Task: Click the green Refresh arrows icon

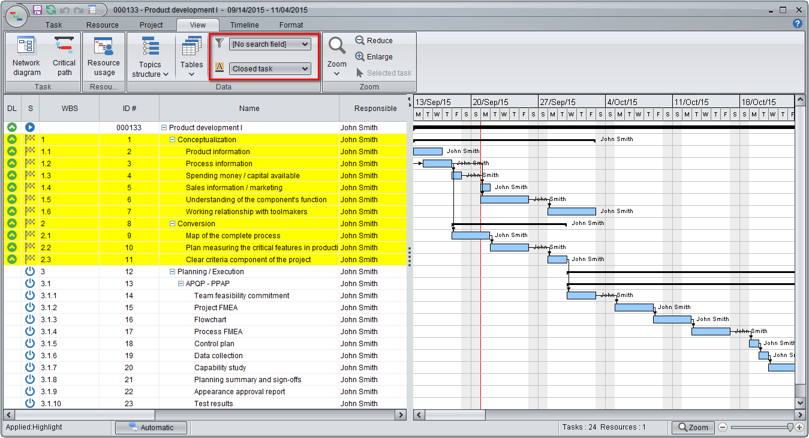Action: coord(51,10)
